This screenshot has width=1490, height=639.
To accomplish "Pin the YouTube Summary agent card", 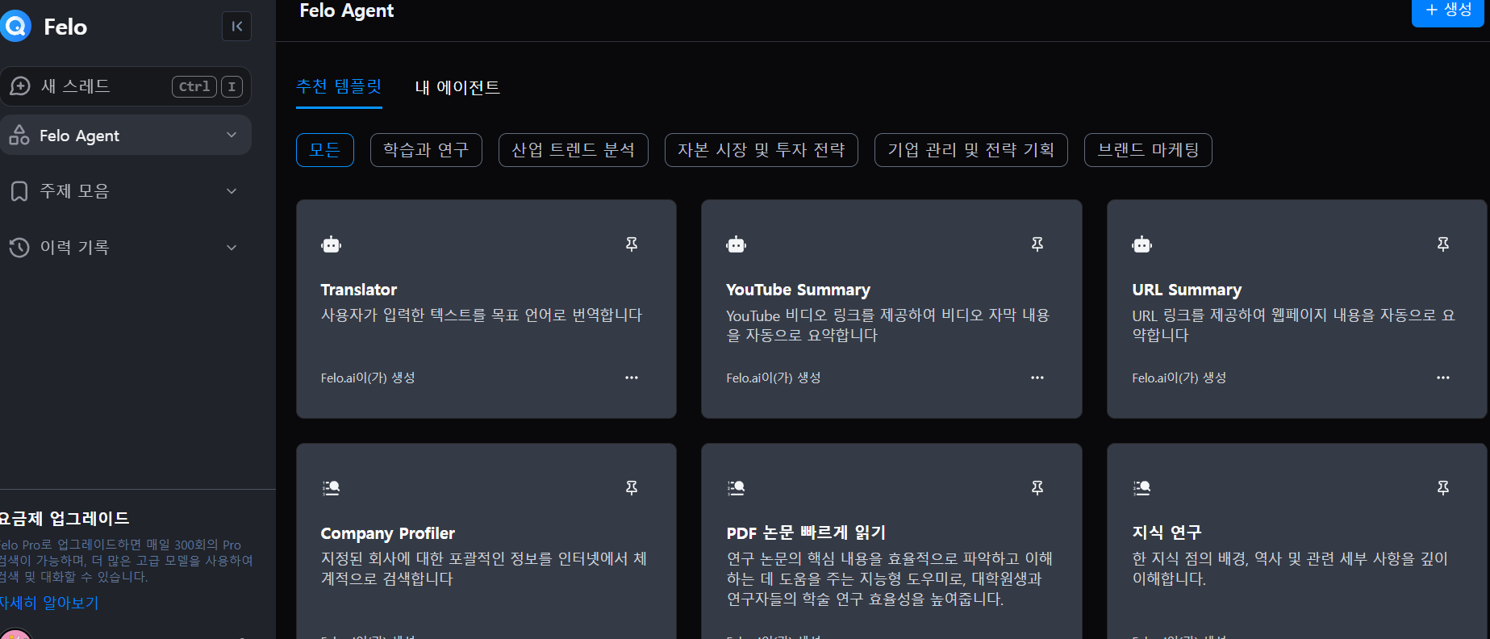I will pyautogui.click(x=1037, y=244).
